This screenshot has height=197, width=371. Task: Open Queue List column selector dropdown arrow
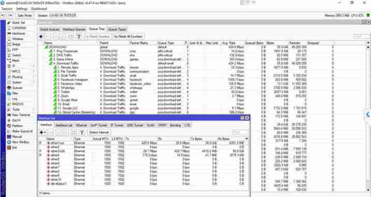[x=368, y=43]
